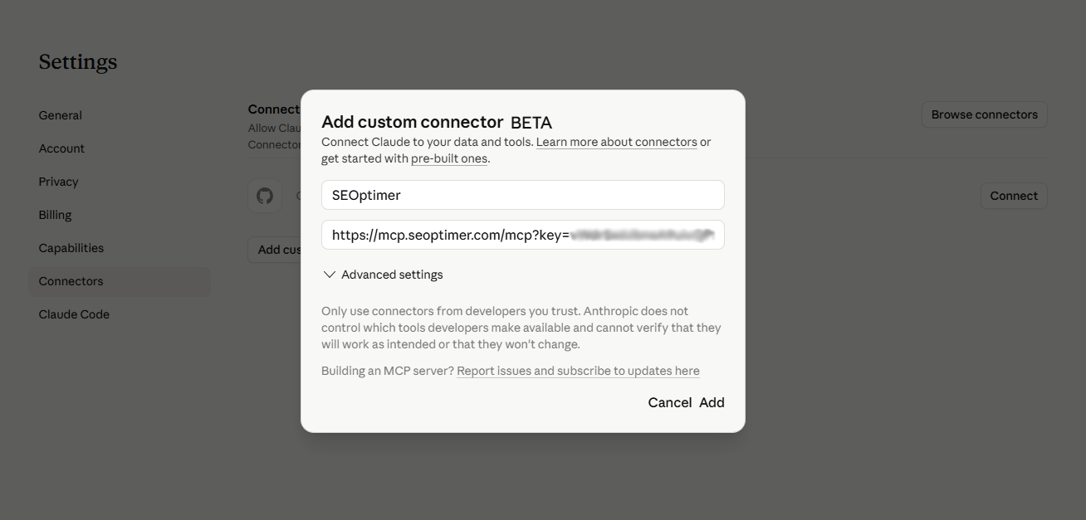Click the Connect button for GitHub
Viewport: 1086px width, 520px height.
coord(1013,195)
